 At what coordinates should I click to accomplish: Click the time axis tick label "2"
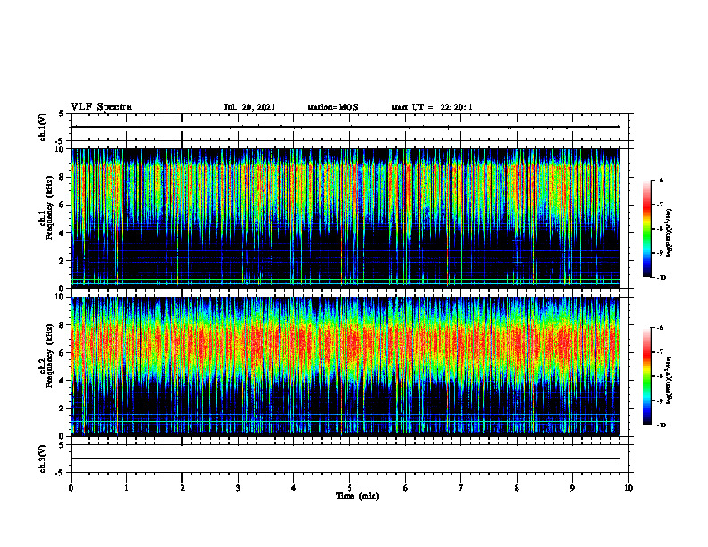click(182, 488)
